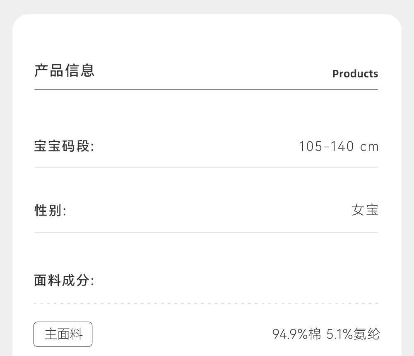Select the 女宝 gender value
This screenshot has width=414, height=356.
click(365, 210)
